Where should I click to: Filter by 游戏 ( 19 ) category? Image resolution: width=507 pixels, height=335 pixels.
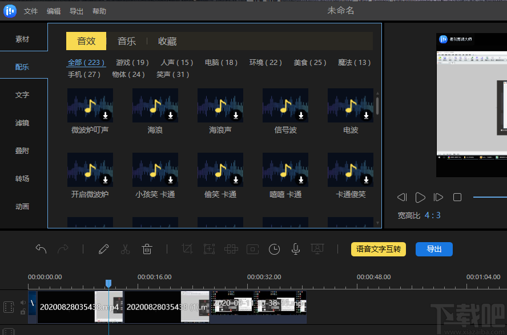(132, 62)
